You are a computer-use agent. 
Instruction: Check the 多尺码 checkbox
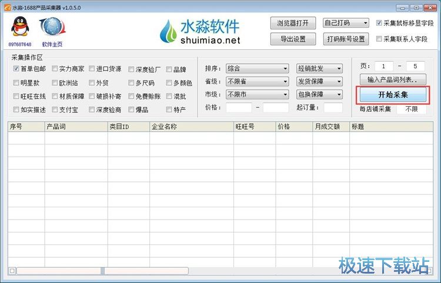[131, 83]
